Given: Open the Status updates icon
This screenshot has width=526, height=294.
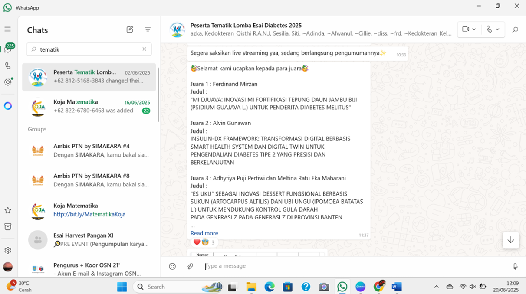Looking at the screenshot, I should point(8,82).
